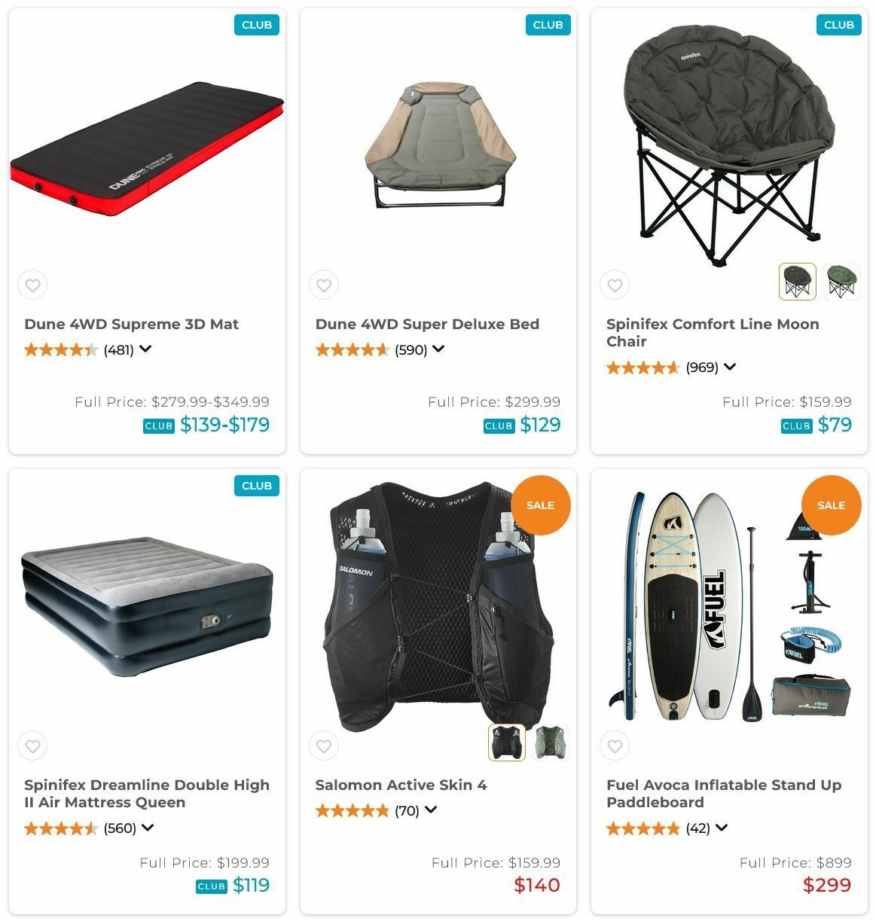Choose green variant of Salomon vest
876x921 pixels.
pyautogui.click(x=550, y=743)
